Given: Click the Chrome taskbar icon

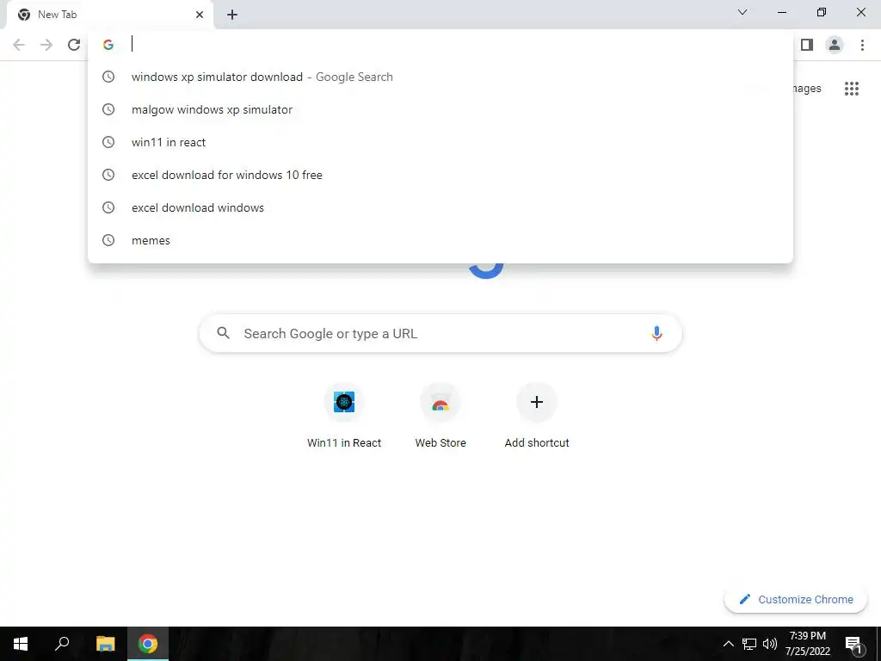Looking at the screenshot, I should pyautogui.click(x=148, y=644).
